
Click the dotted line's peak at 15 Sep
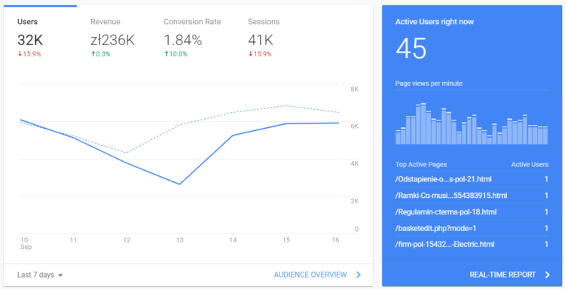pos(286,105)
